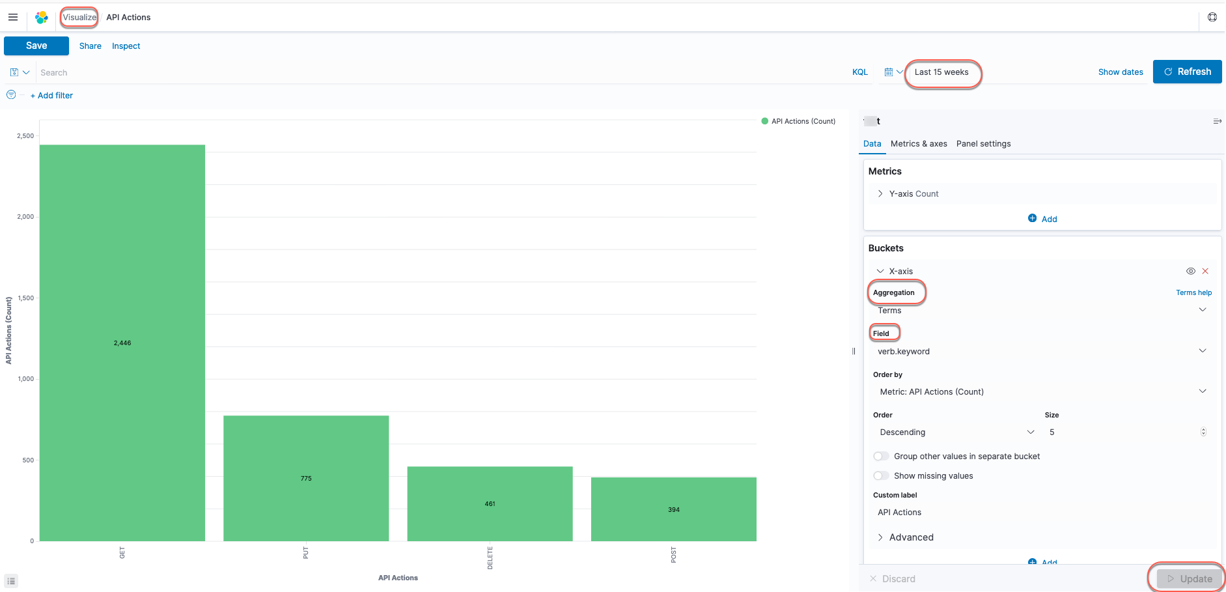Collapse the editor sidebar using the arrow icon

coord(1217,121)
